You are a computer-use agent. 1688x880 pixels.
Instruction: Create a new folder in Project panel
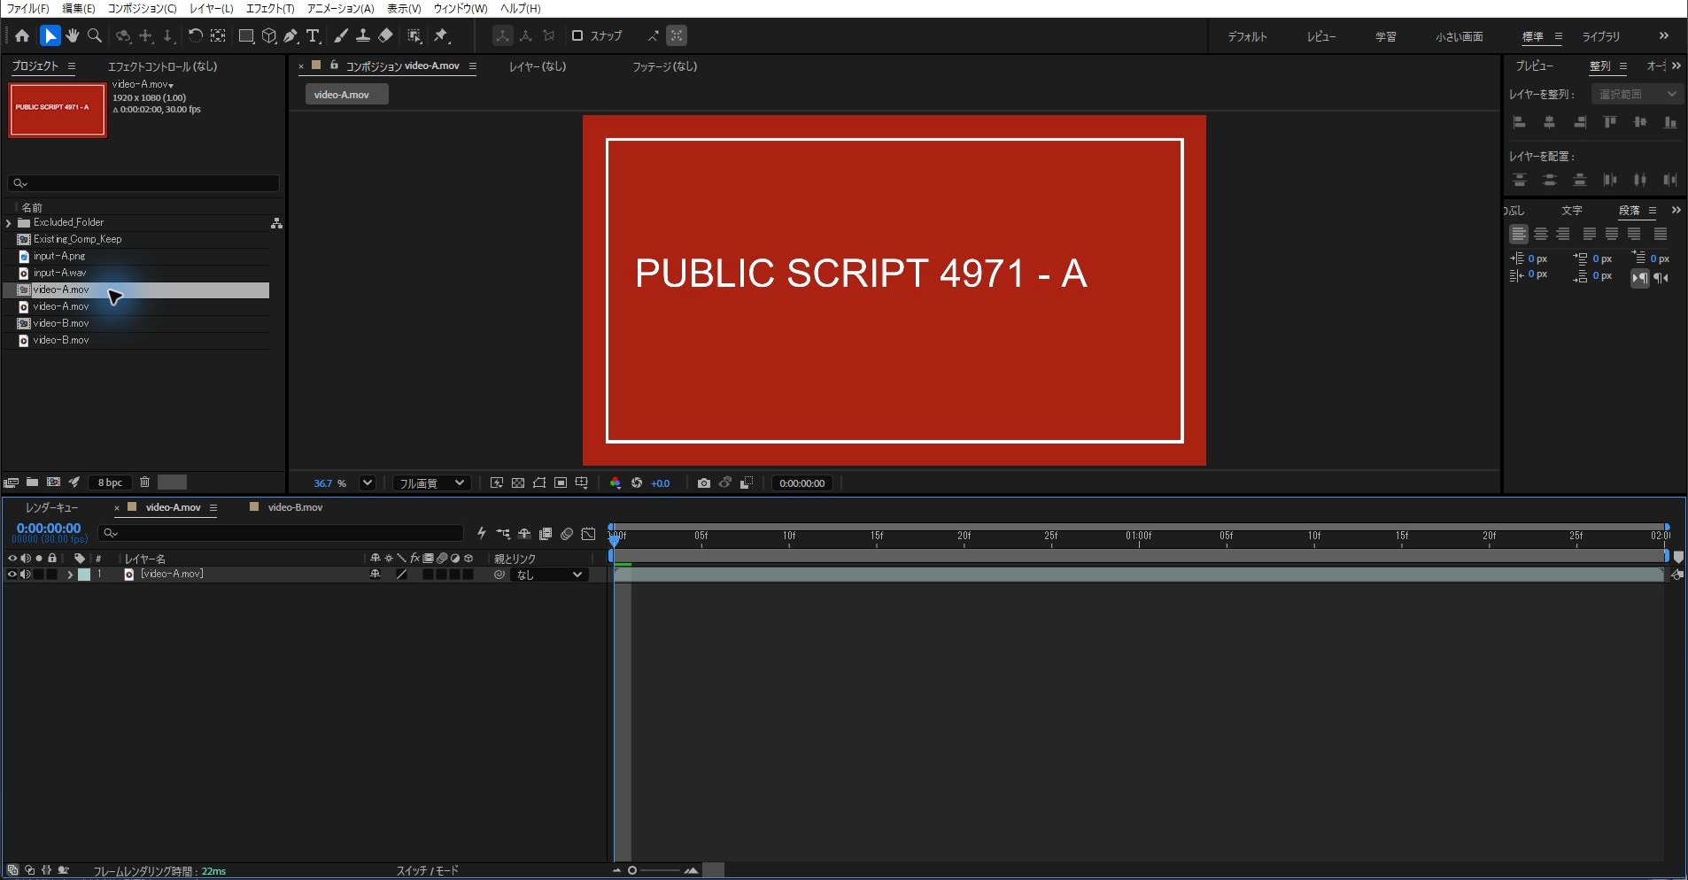32,482
